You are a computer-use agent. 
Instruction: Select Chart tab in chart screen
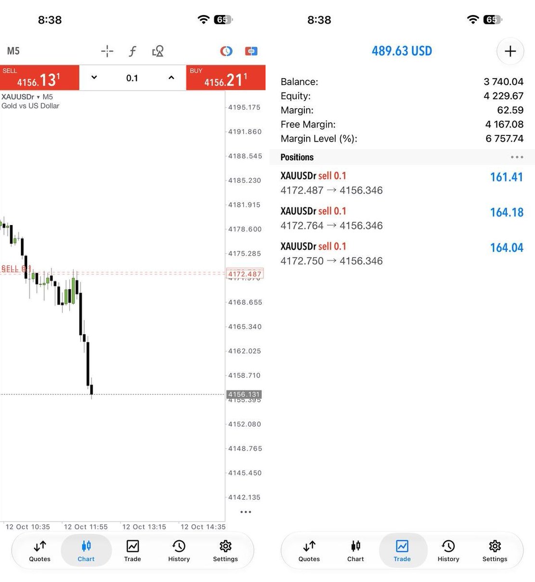(86, 551)
